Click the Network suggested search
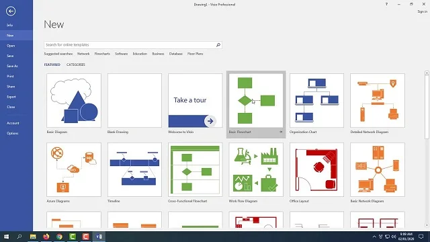The image size is (430, 242). point(83,54)
